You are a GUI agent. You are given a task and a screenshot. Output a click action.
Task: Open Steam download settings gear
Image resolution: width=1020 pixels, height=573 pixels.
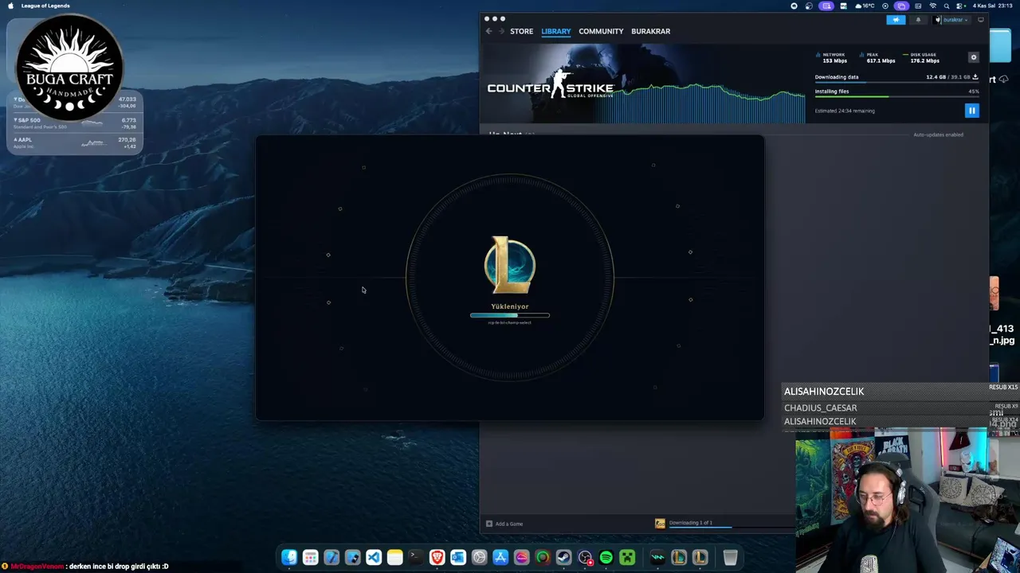[x=973, y=57]
